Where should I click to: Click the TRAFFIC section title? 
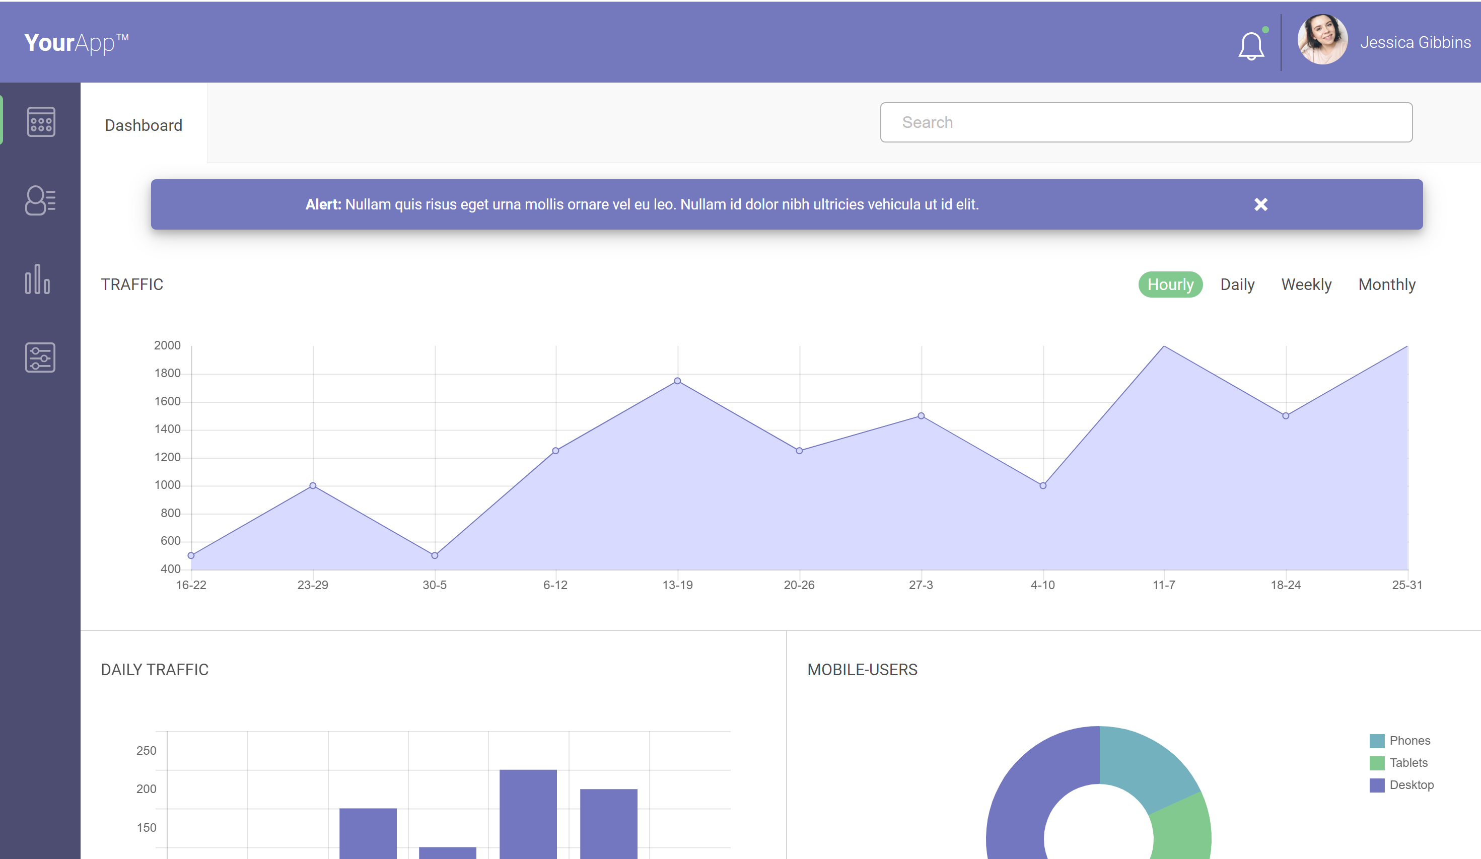(x=132, y=284)
